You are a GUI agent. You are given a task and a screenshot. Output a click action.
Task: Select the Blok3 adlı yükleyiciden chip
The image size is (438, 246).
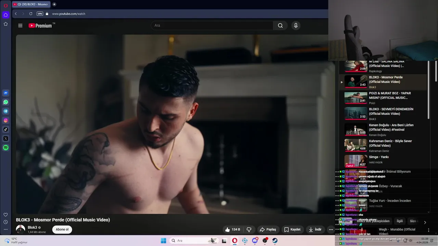[373, 221]
